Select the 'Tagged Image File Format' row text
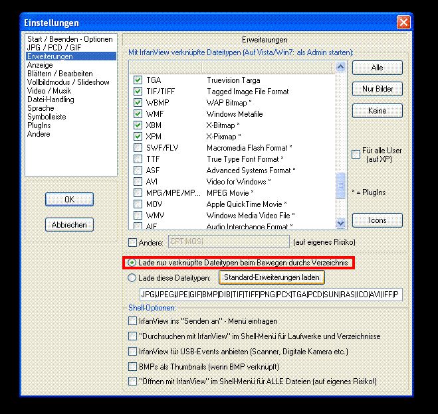The image size is (438, 414). point(248,92)
